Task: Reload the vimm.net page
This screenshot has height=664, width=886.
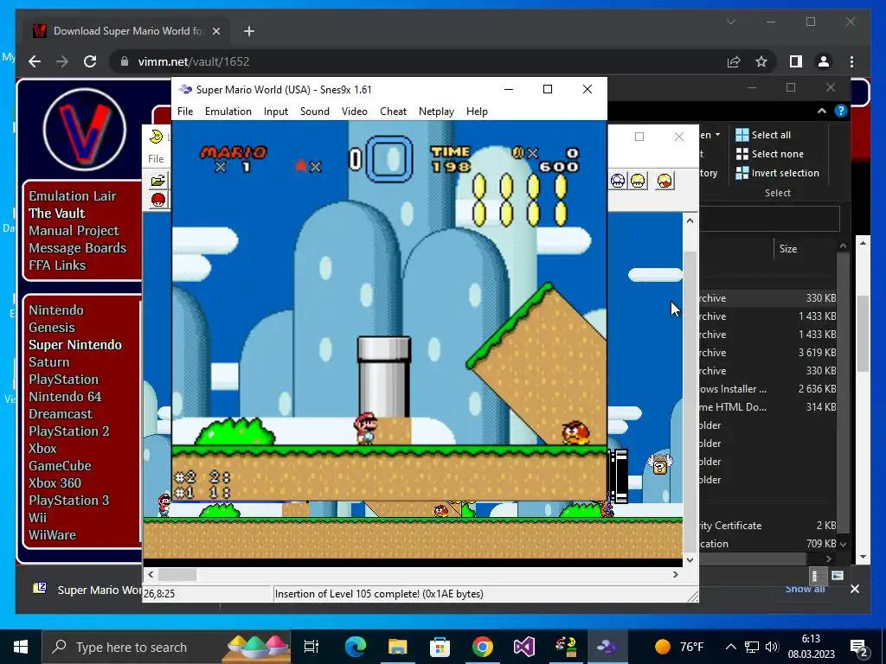Action: coord(90,61)
